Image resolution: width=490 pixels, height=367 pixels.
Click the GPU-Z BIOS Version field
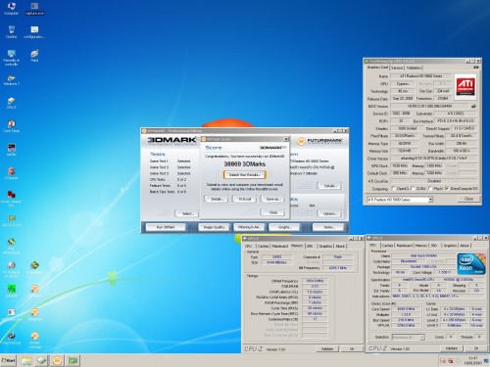coord(429,106)
